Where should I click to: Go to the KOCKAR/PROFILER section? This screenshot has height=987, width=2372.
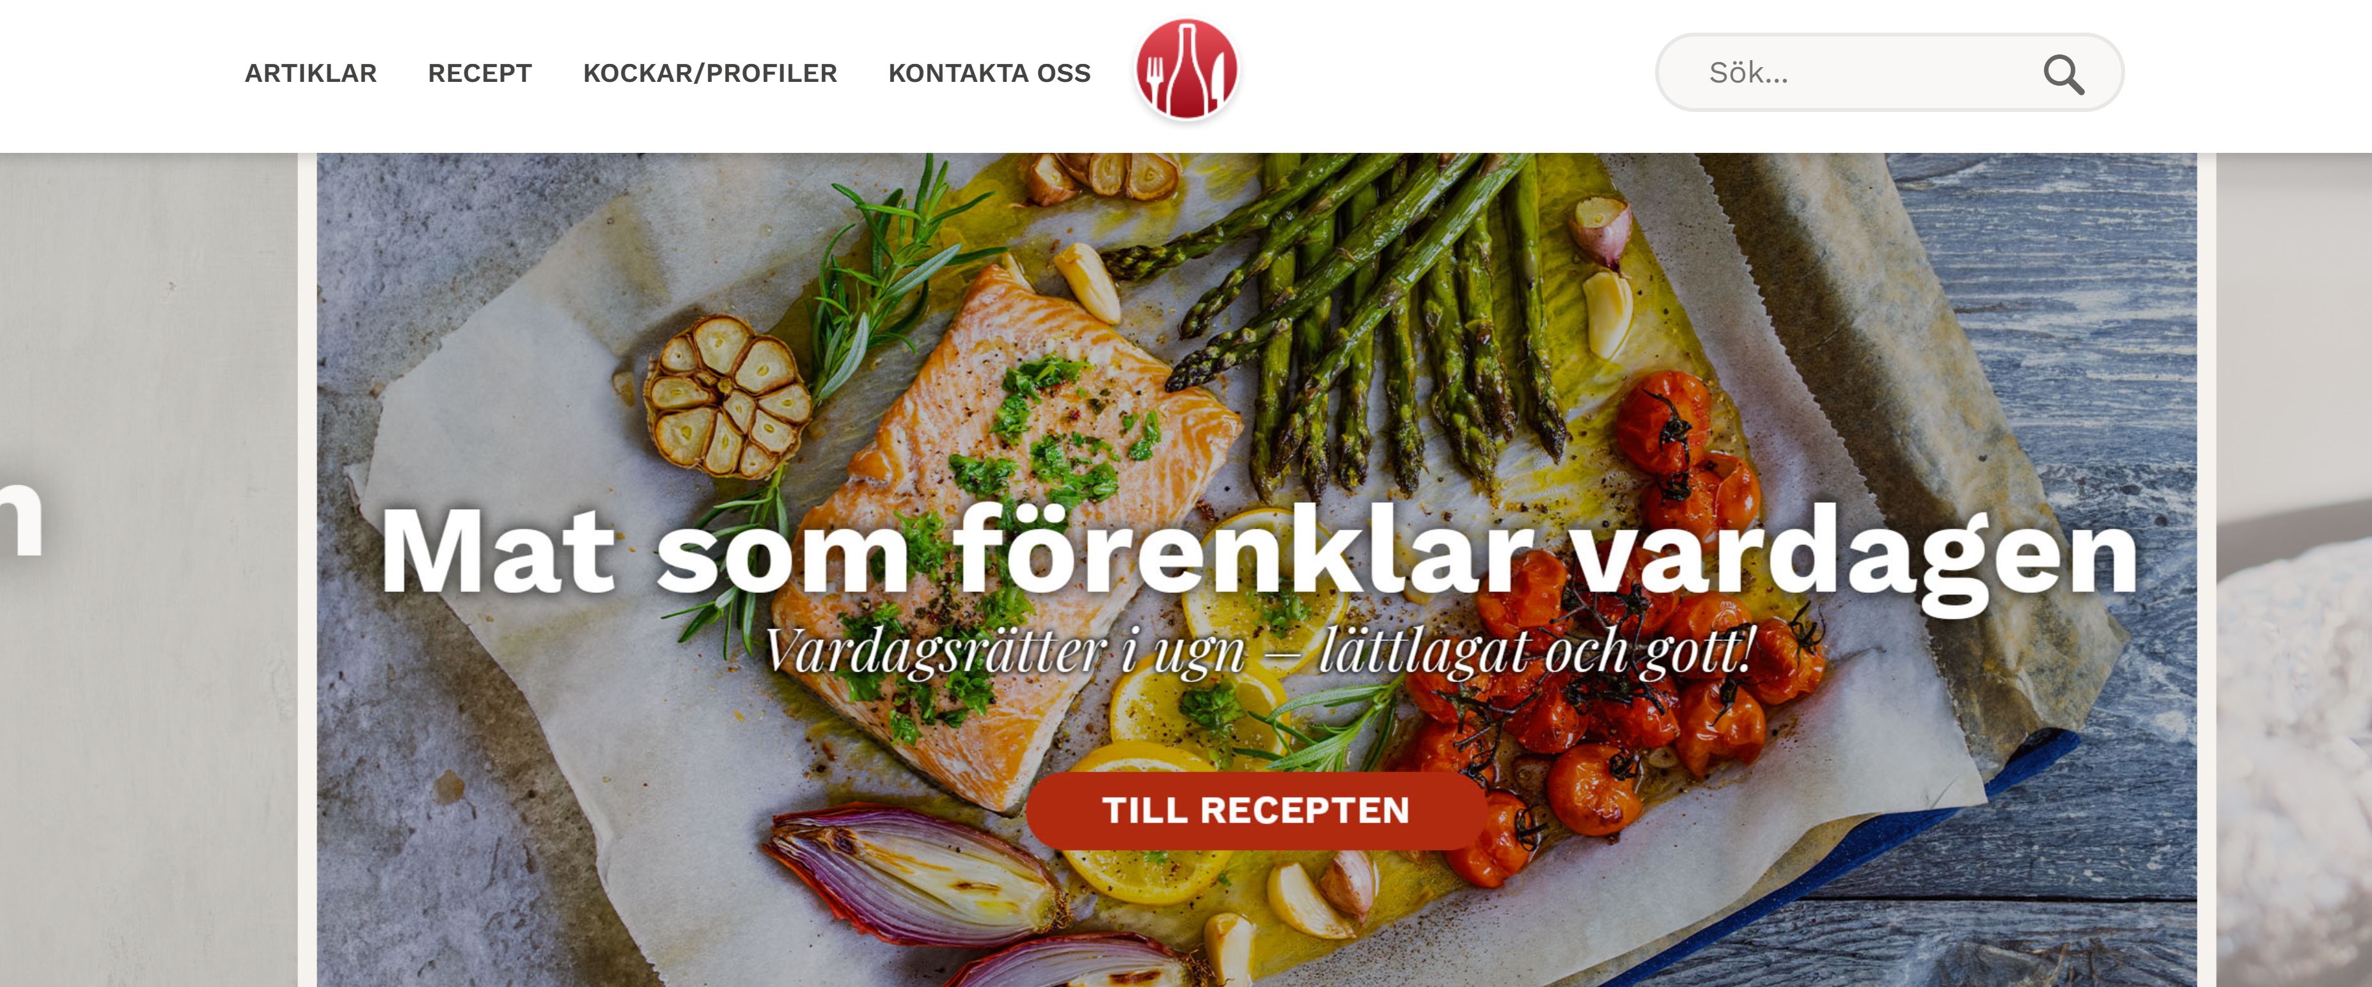point(710,73)
